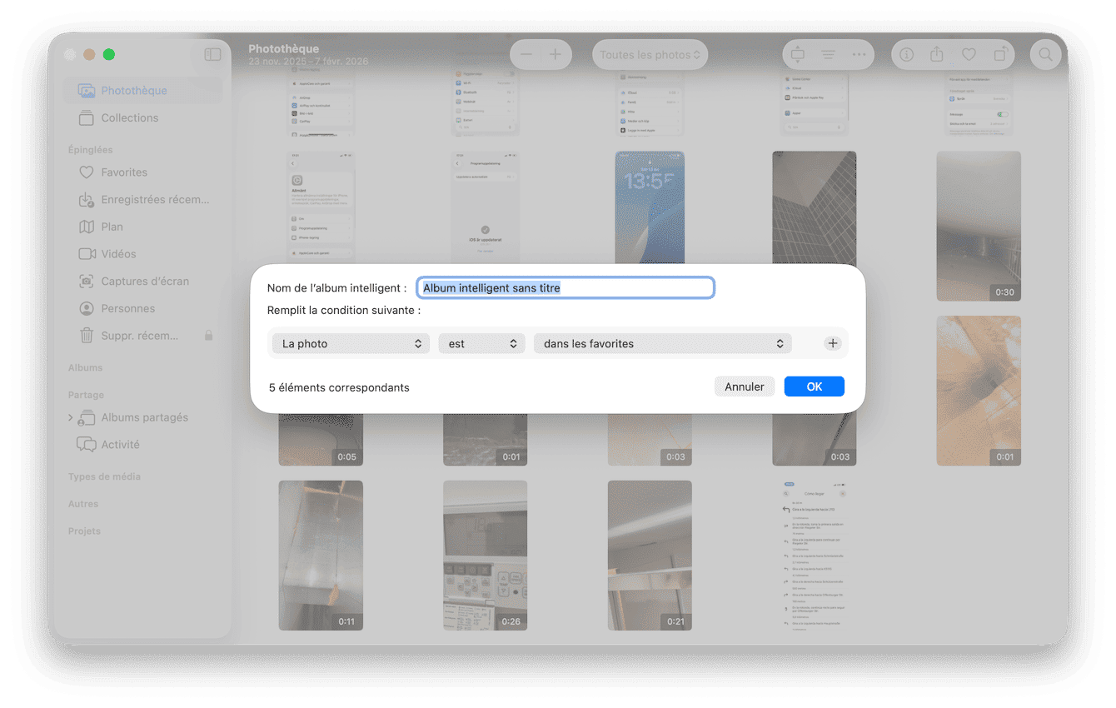Image resolution: width=1116 pixels, height=708 pixels.
Task: Click the minus to shrink thumbnails
Action: click(526, 54)
